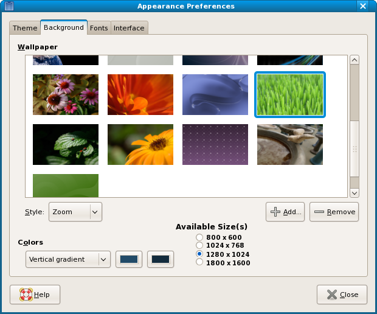This screenshot has height=314, width=377.
Task: Open the second (darker navy) color picker
Action: pos(161,259)
